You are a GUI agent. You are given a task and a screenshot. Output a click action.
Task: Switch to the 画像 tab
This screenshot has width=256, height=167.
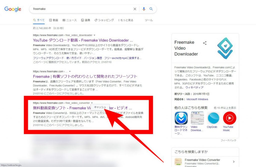86,20
